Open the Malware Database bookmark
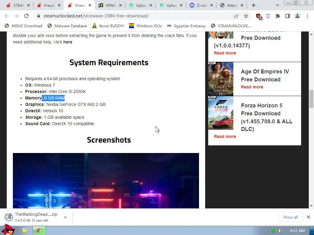 [67, 26]
